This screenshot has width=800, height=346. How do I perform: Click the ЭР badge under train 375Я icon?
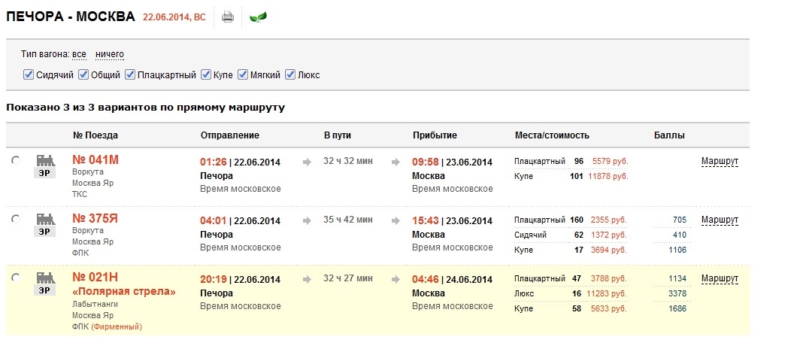(45, 231)
